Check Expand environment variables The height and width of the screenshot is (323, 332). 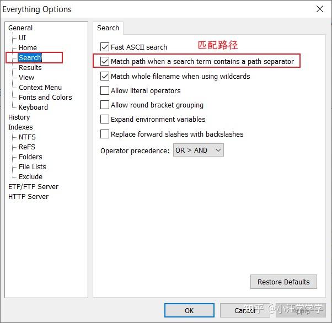click(105, 120)
